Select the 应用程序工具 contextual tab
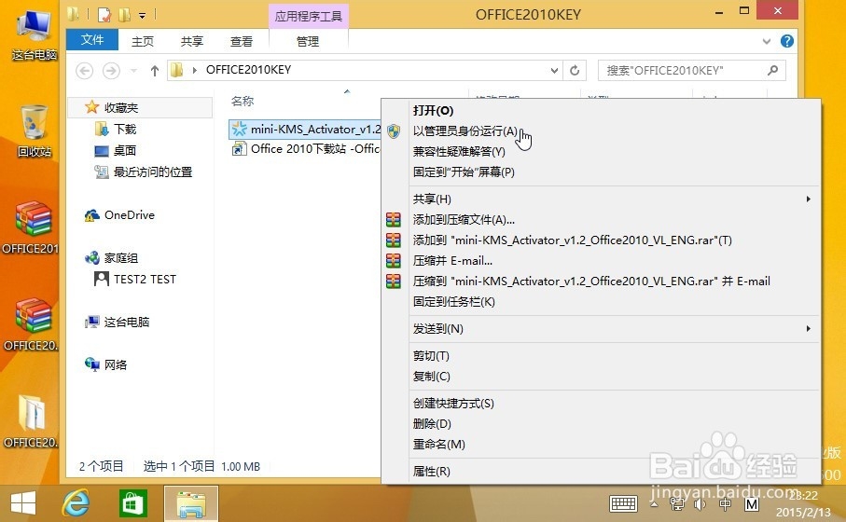 click(309, 16)
